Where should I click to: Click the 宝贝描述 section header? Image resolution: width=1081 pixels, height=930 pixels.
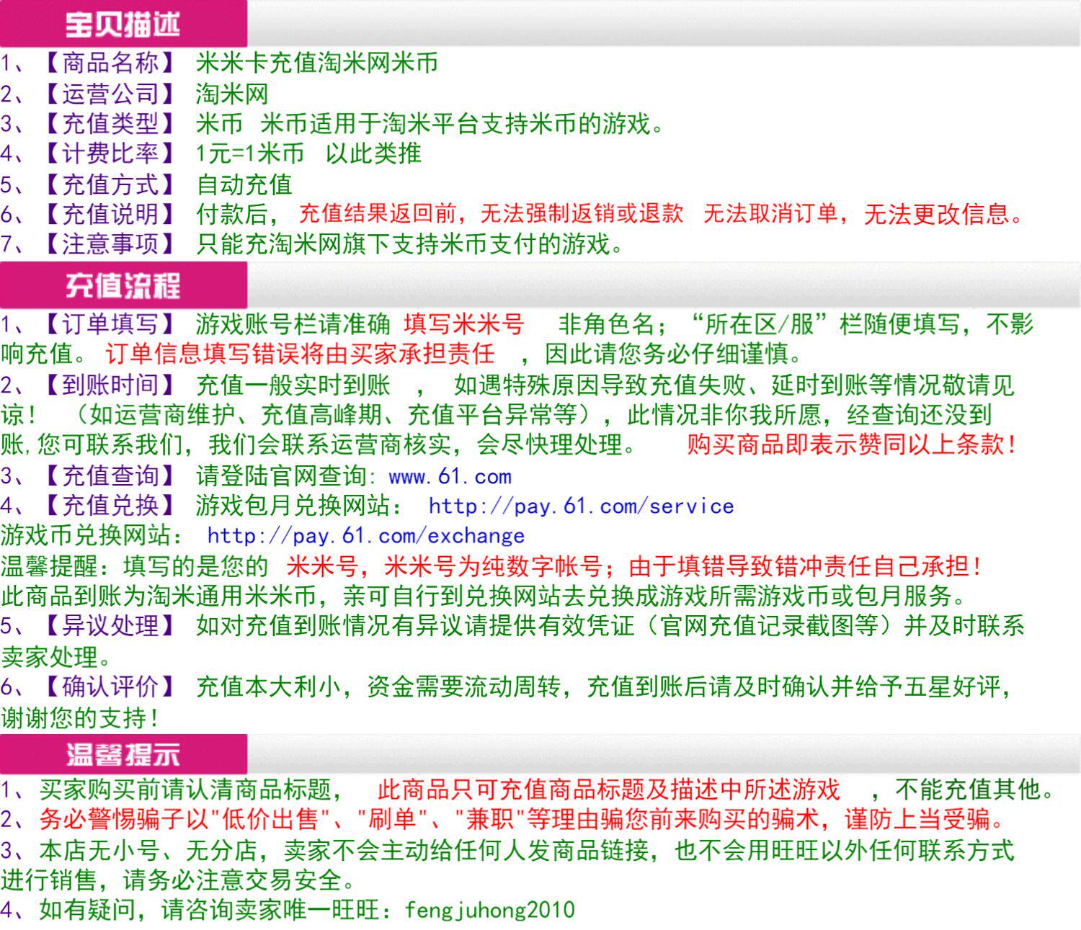(123, 24)
